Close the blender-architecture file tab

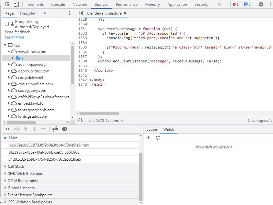click(125, 13)
